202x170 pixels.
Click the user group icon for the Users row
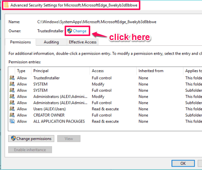[x=12, y=109]
